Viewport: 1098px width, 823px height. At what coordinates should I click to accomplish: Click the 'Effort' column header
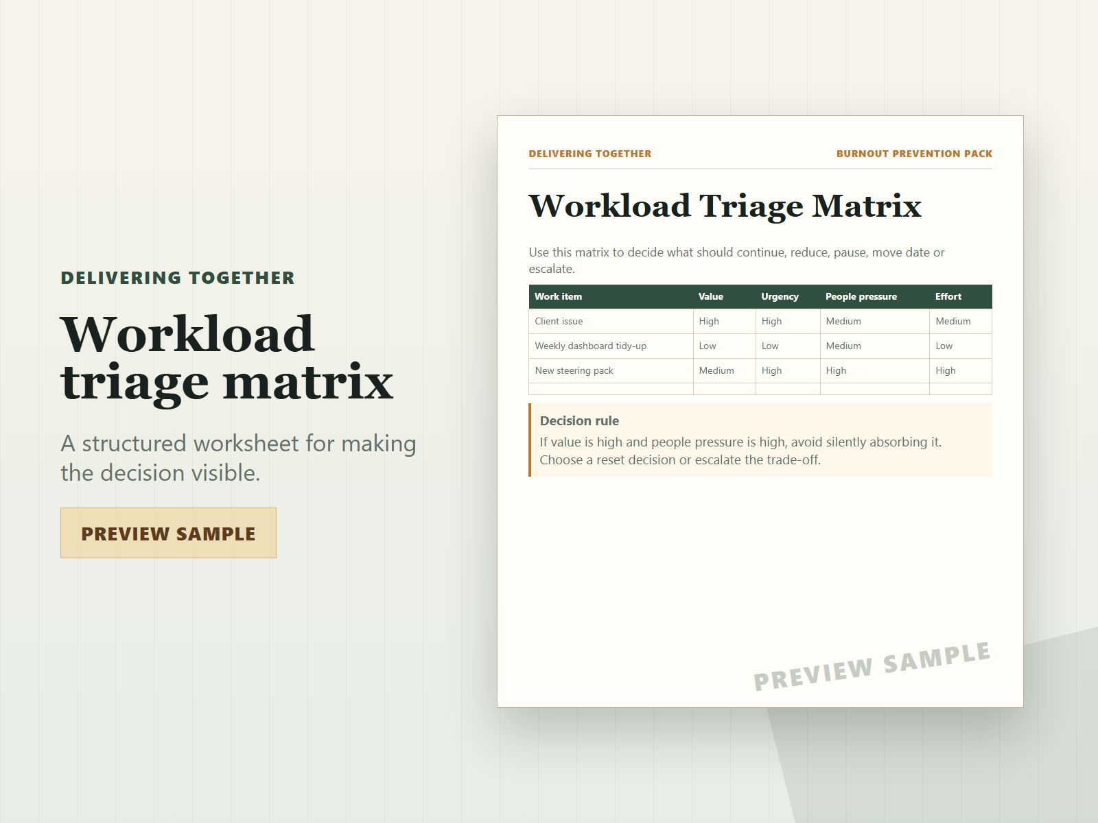(961, 296)
